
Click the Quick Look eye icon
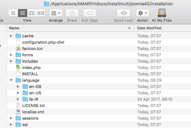124,13
